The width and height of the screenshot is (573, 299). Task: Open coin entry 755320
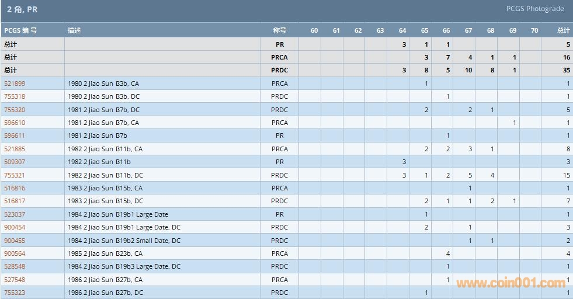15,110
